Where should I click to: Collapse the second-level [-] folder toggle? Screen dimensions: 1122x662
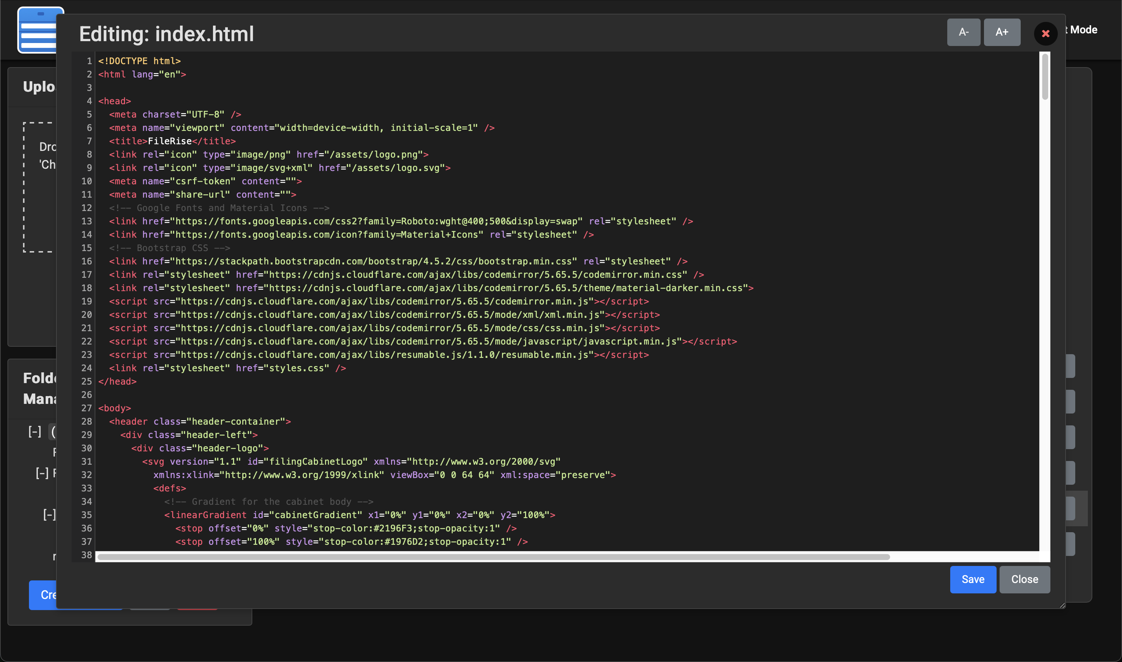pyautogui.click(x=42, y=473)
